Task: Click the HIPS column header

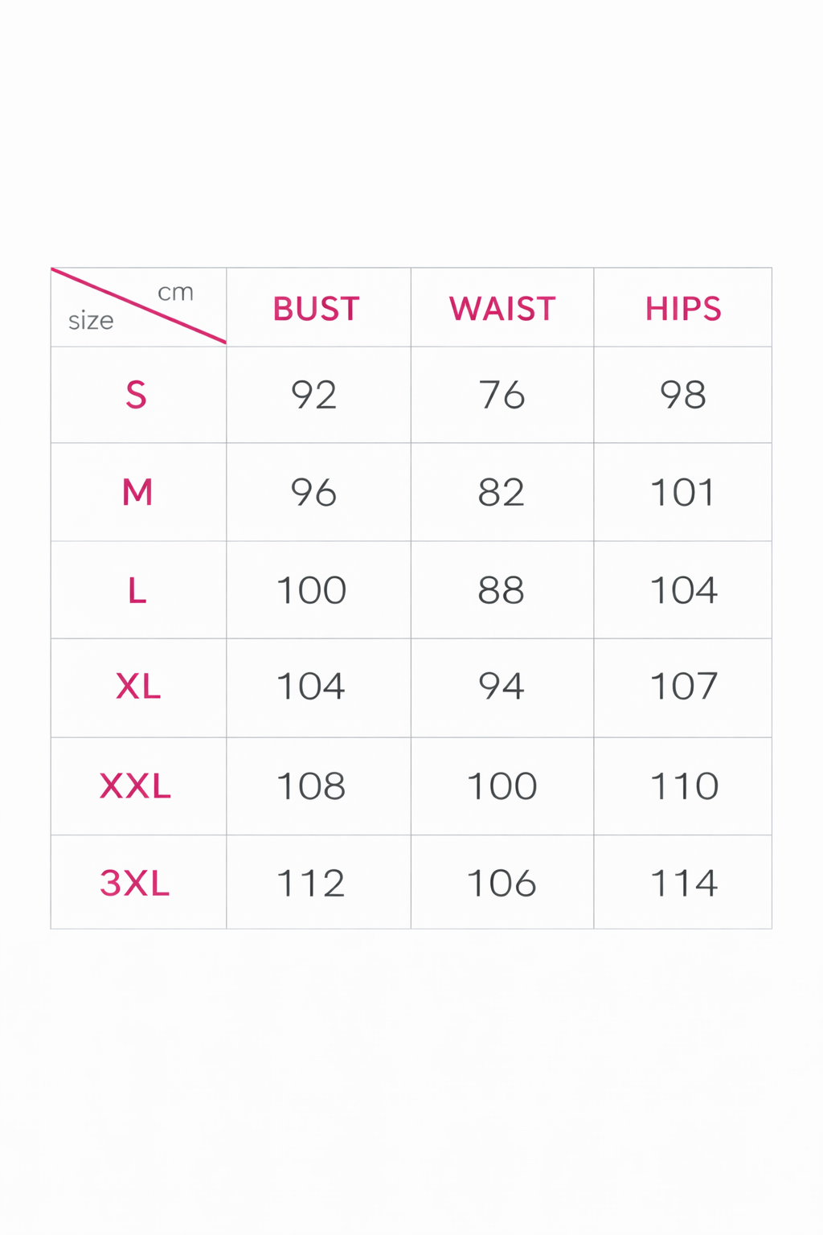Action: 683,309
